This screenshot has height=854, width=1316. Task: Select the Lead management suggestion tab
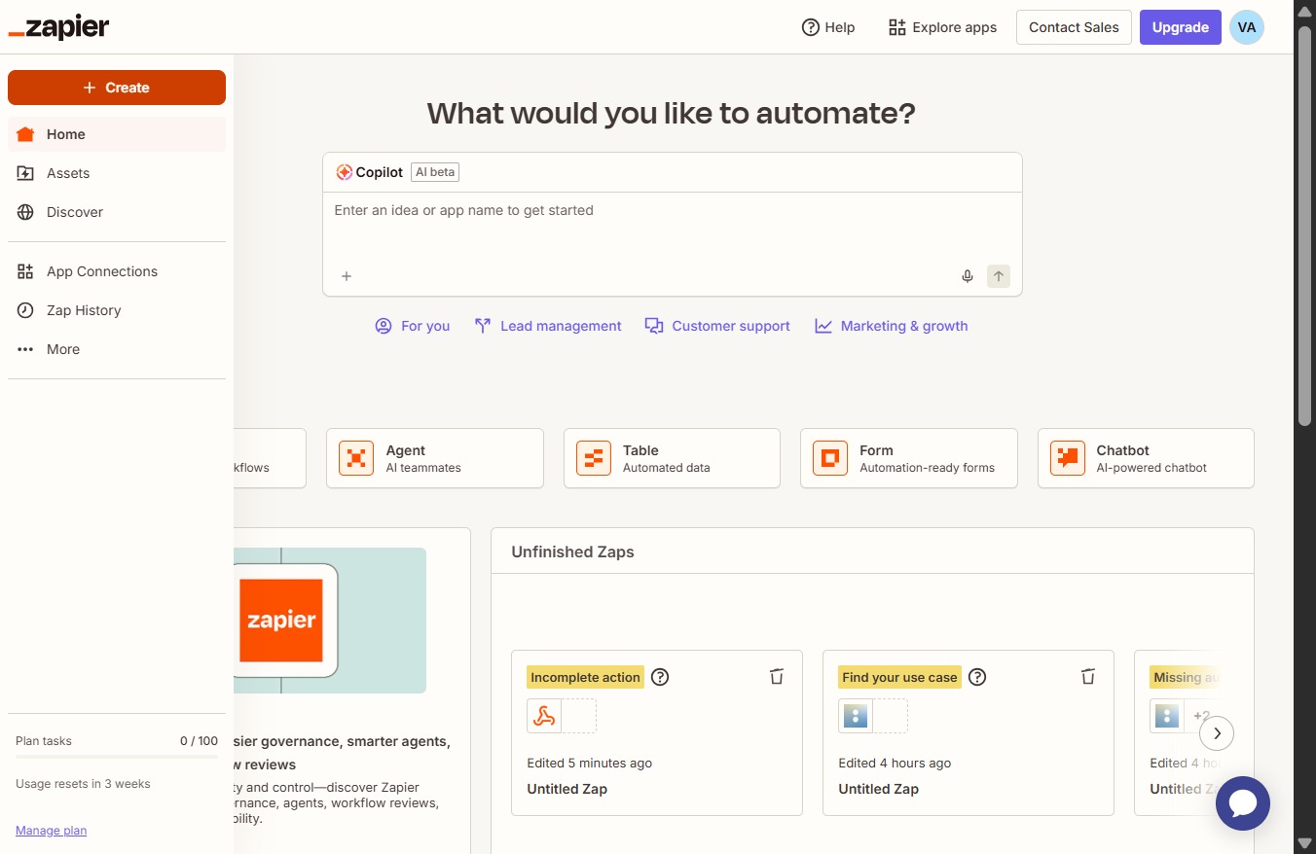[548, 326]
